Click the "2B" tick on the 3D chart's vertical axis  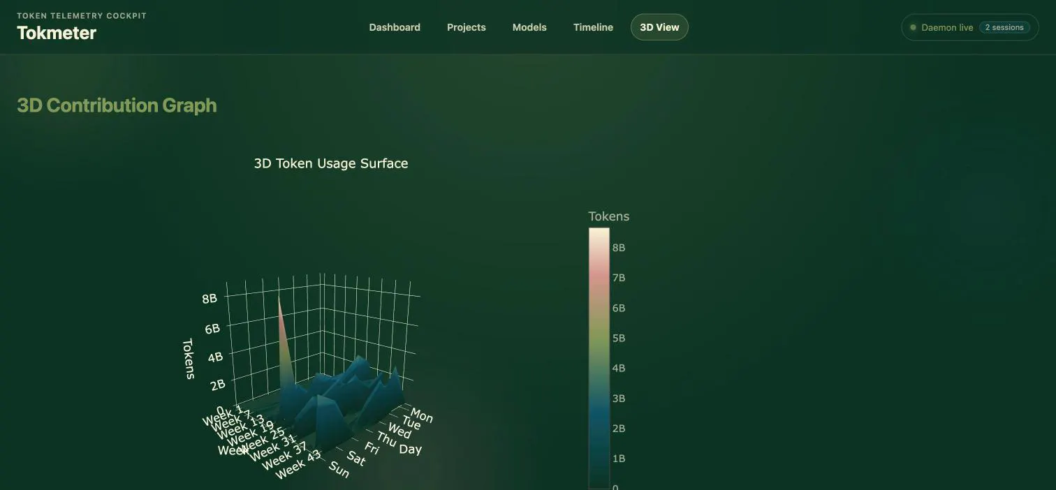pos(218,384)
